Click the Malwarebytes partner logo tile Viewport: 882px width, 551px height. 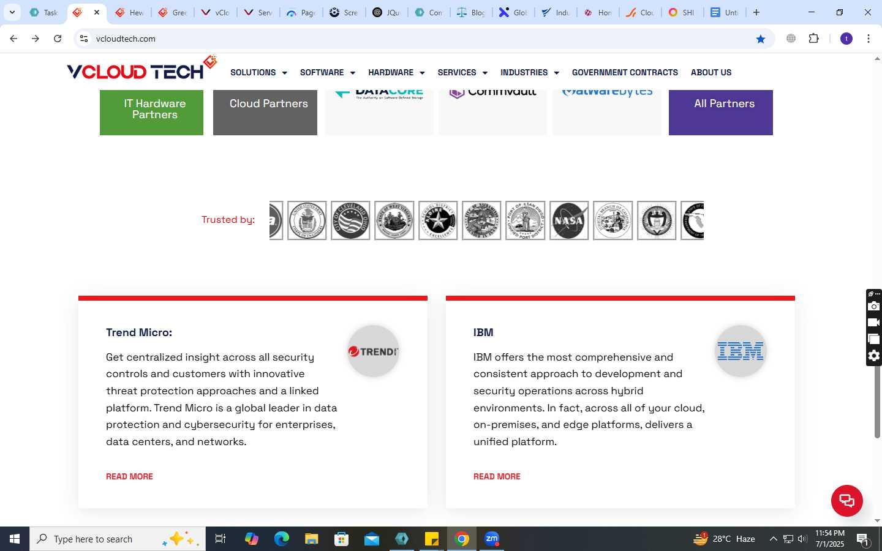click(606, 113)
